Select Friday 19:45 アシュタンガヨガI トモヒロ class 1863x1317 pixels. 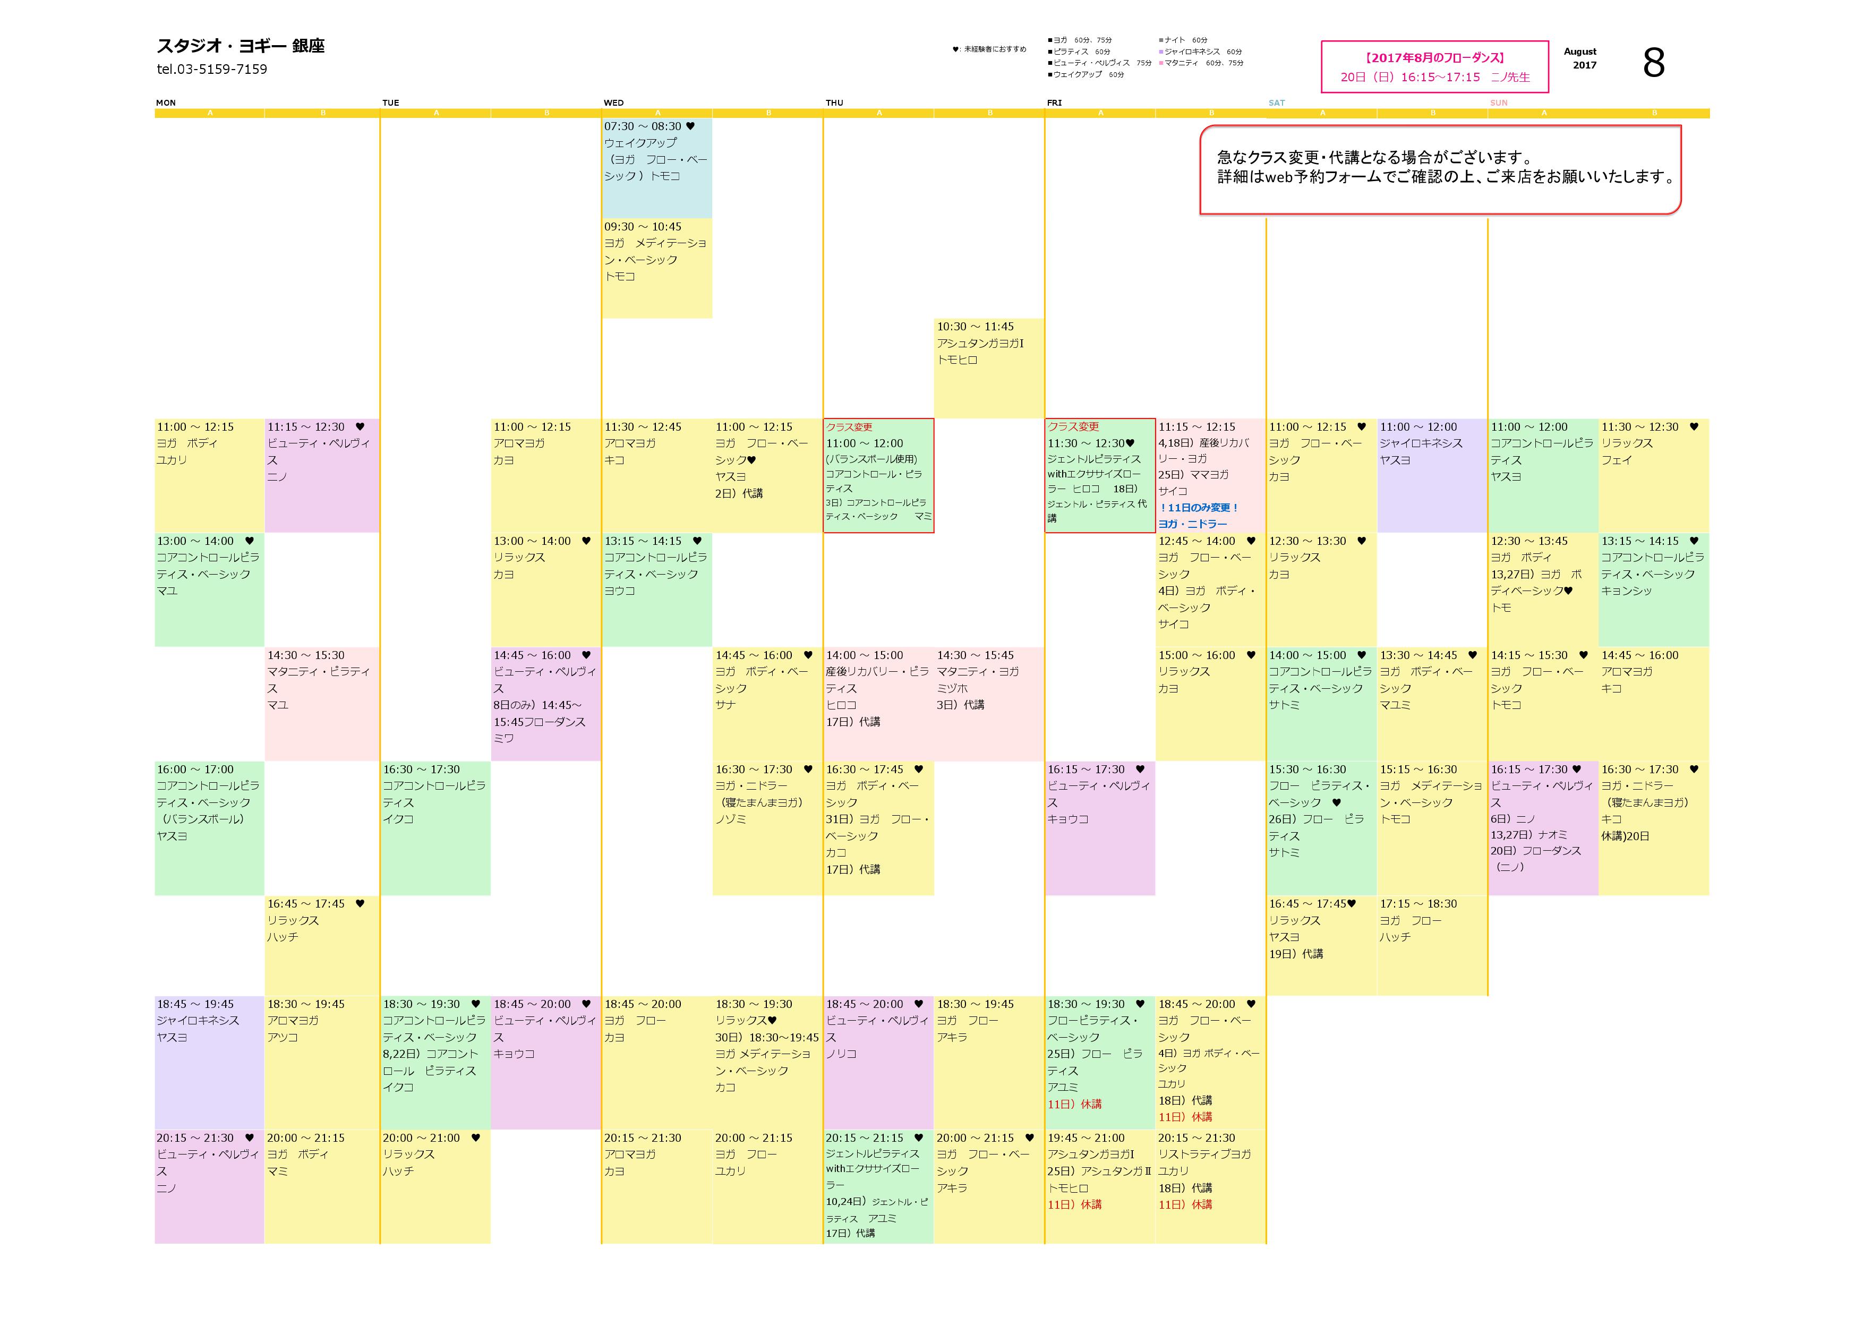(1100, 1187)
